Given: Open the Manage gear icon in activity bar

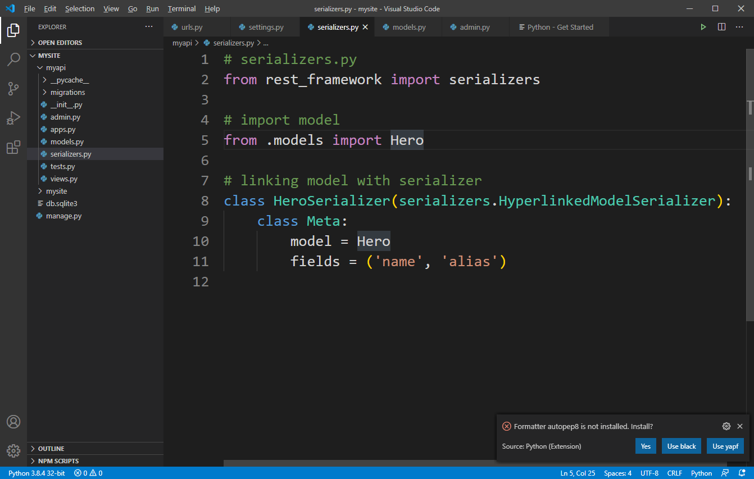Looking at the screenshot, I should tap(13, 450).
